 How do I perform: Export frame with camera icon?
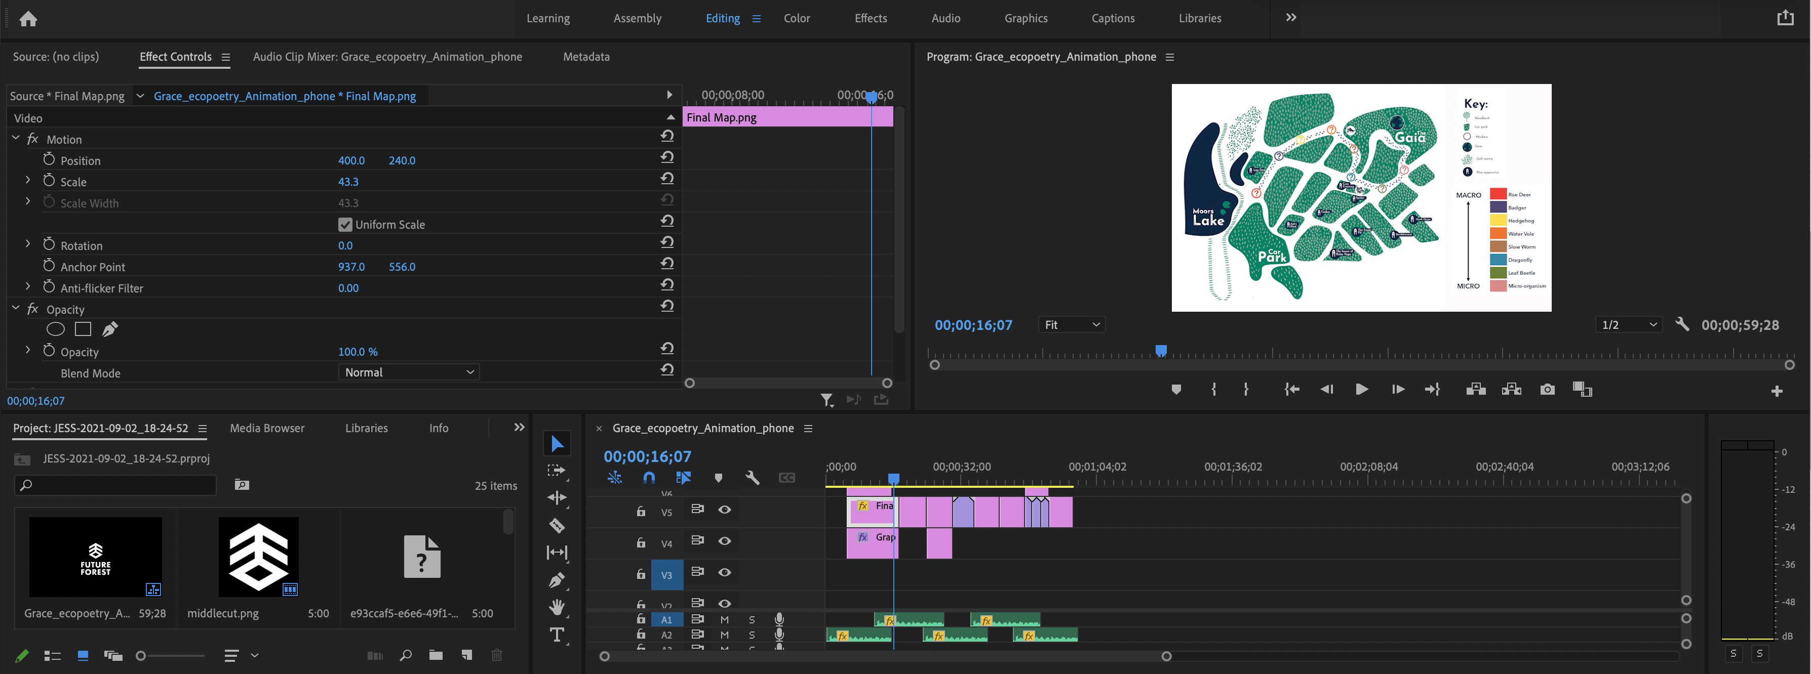1547,390
